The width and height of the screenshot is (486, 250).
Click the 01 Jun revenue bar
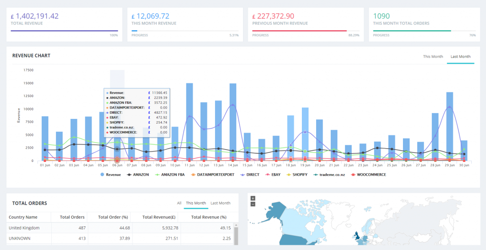(45, 139)
